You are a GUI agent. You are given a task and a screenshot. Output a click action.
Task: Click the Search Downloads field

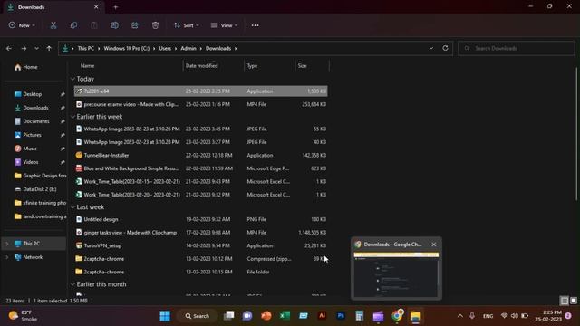click(517, 48)
